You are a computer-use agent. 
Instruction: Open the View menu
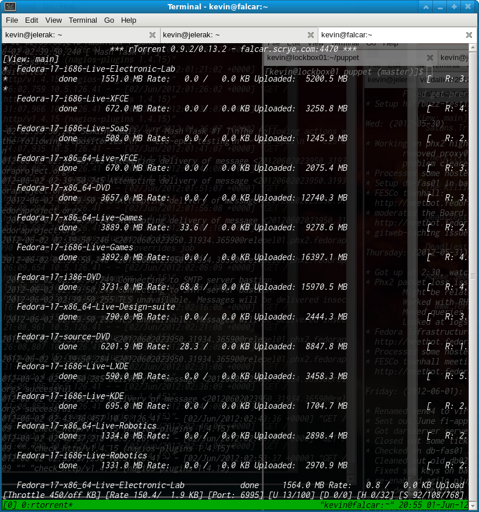coord(54,20)
